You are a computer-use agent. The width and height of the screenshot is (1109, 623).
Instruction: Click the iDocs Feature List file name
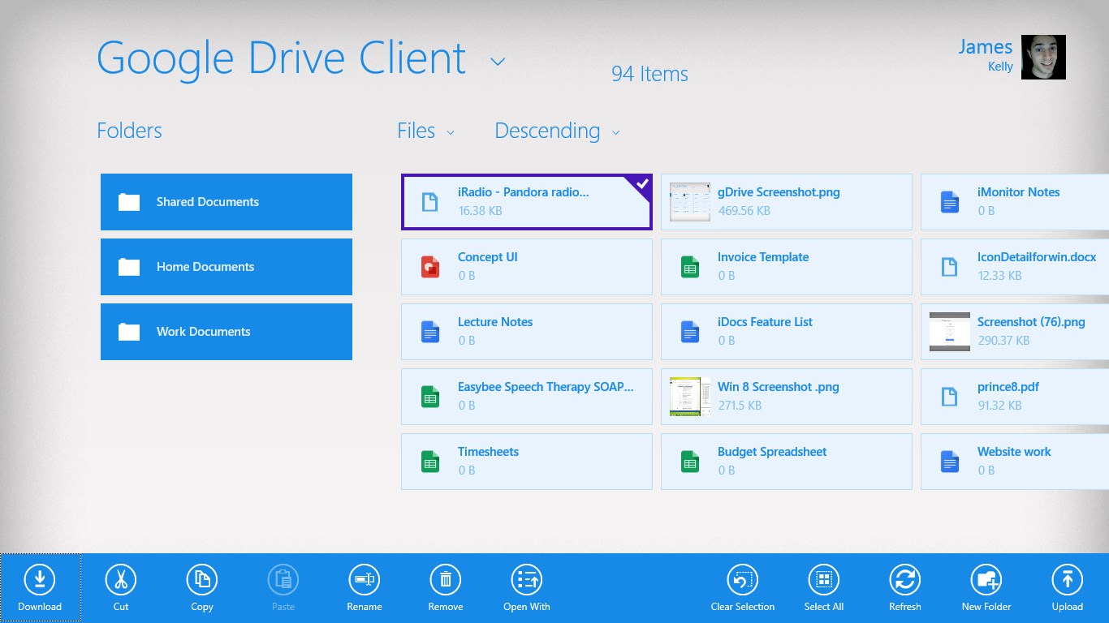point(765,322)
